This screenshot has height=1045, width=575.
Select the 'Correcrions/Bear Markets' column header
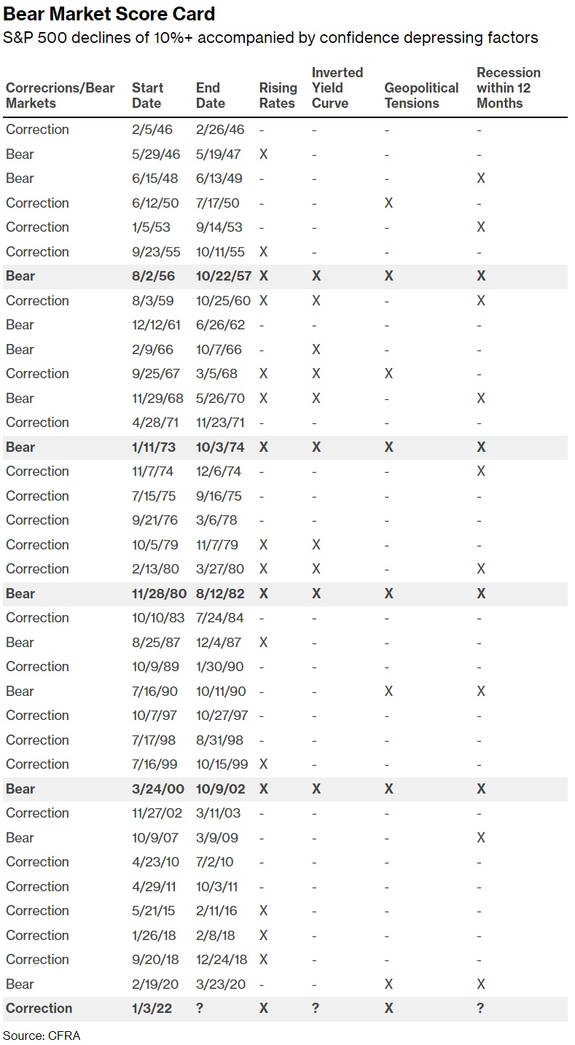(60, 95)
